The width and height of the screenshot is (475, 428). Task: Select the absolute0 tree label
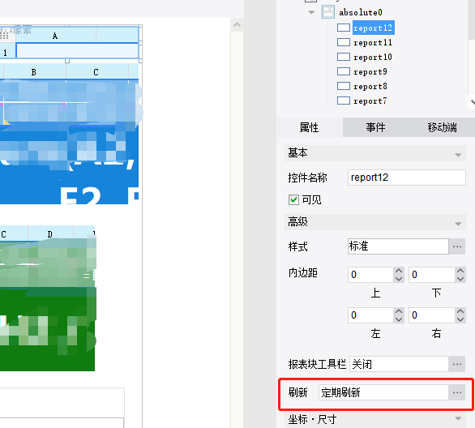(x=361, y=12)
